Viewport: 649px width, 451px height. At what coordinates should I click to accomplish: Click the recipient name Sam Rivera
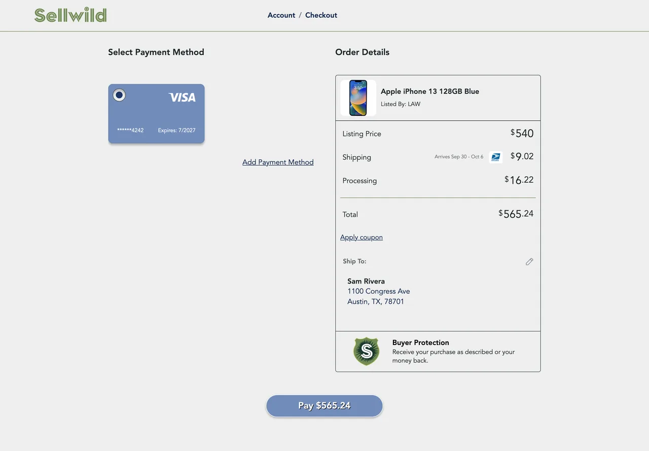(366, 281)
